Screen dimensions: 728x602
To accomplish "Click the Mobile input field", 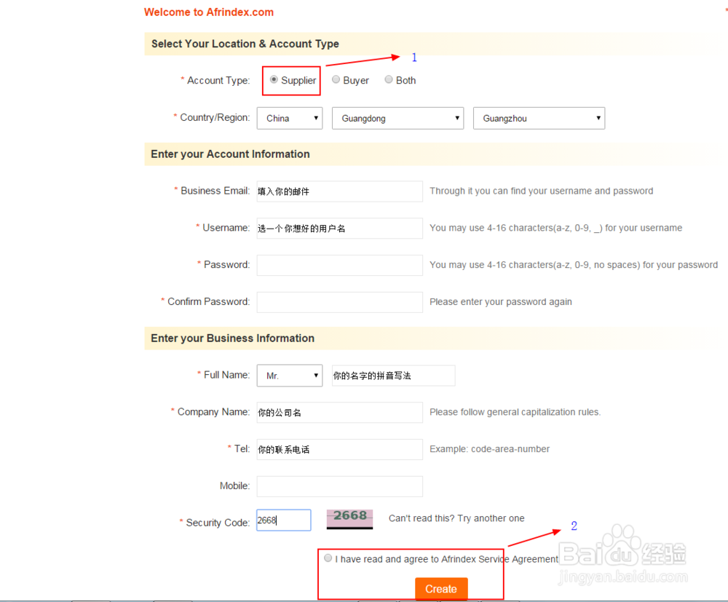I will tap(339, 486).
